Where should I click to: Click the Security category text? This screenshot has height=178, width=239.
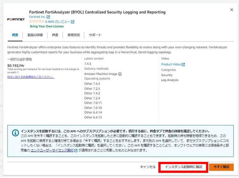167,75
